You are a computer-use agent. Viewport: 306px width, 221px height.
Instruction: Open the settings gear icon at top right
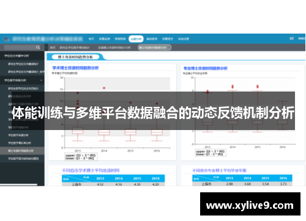(291, 38)
